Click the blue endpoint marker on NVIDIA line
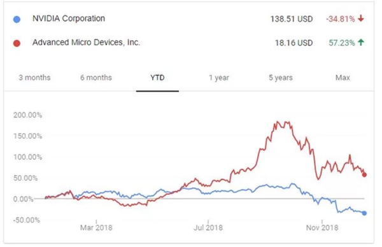Image resolution: width=382 pixels, height=247 pixels. pyautogui.click(x=364, y=213)
